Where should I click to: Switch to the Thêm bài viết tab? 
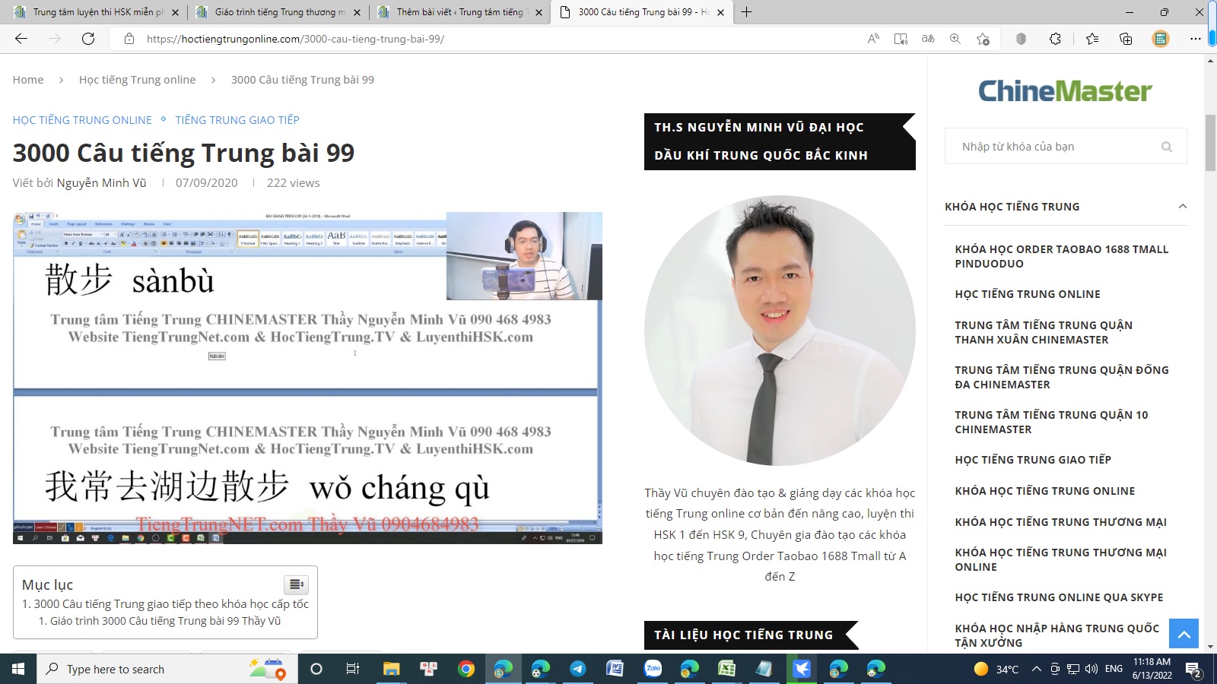[459, 12]
